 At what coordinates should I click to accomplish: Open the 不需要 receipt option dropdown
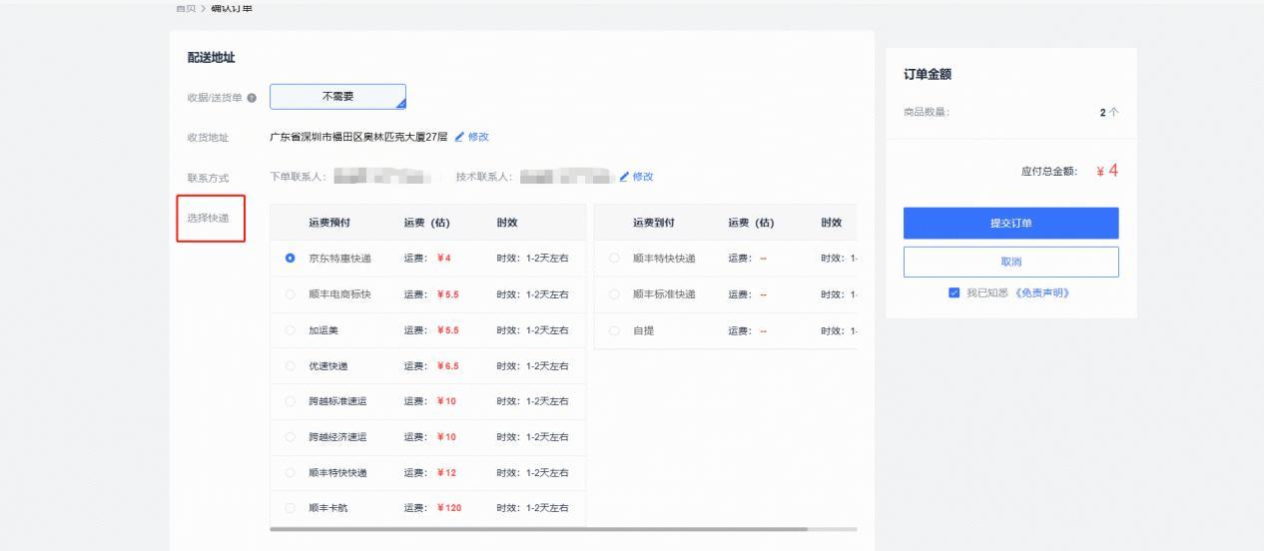337,97
